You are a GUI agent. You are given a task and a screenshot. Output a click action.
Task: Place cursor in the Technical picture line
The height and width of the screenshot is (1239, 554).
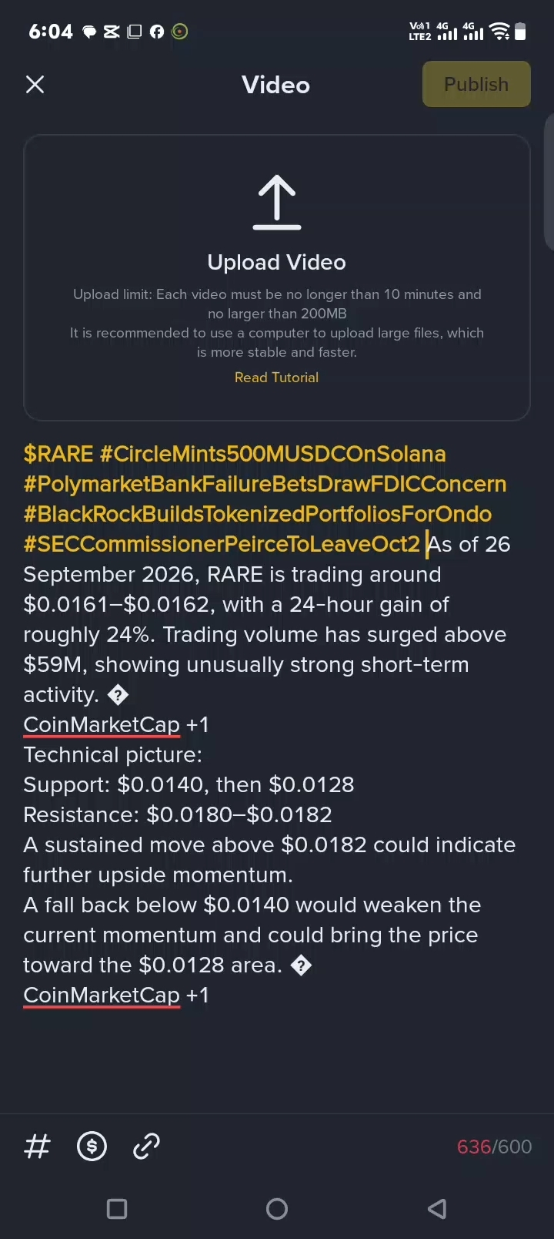tap(112, 755)
